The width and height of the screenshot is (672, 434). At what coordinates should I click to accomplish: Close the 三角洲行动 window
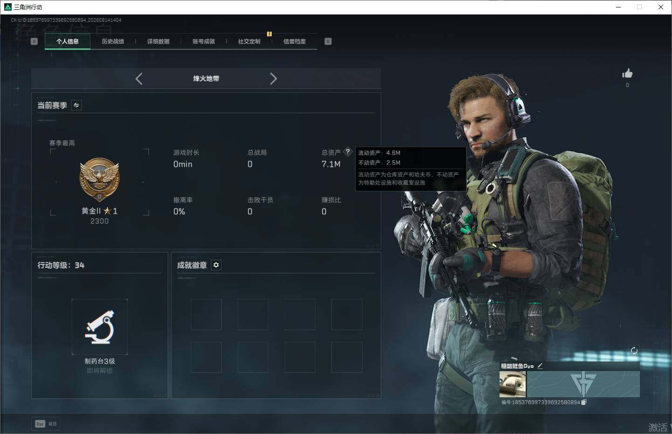click(x=661, y=7)
